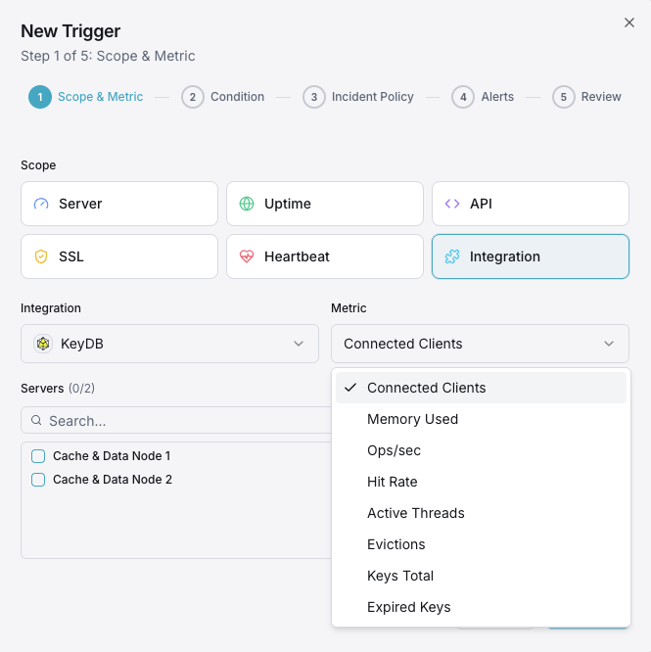The image size is (651, 652).
Task: Click the servers Search field
Action: (x=176, y=420)
